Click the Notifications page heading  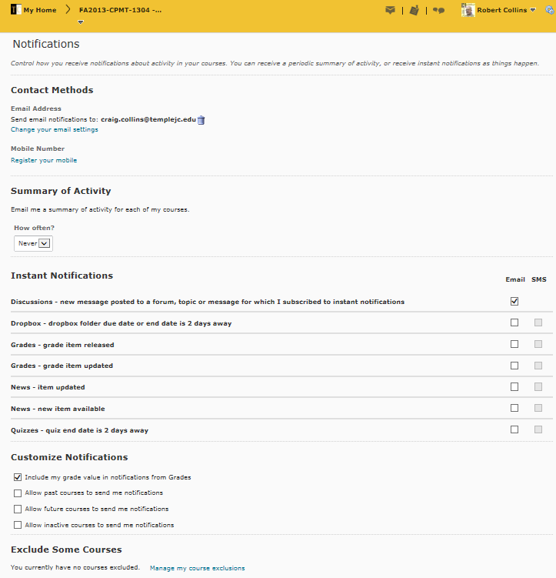tap(46, 44)
